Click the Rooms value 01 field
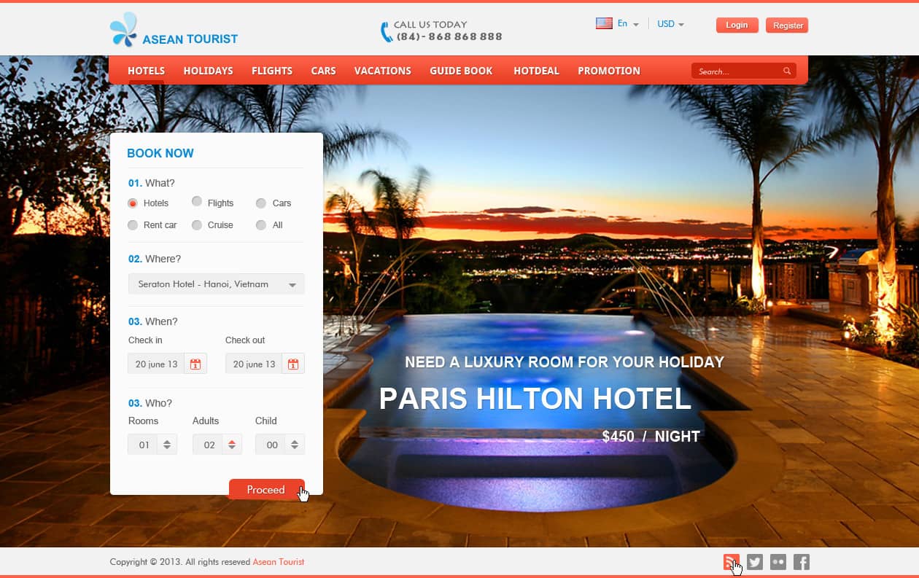919x578 pixels. point(144,445)
